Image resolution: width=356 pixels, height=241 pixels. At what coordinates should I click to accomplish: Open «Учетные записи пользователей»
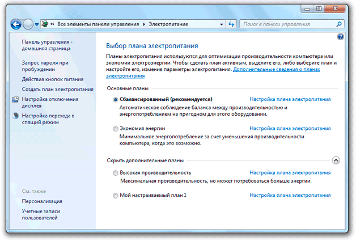coord(41,214)
